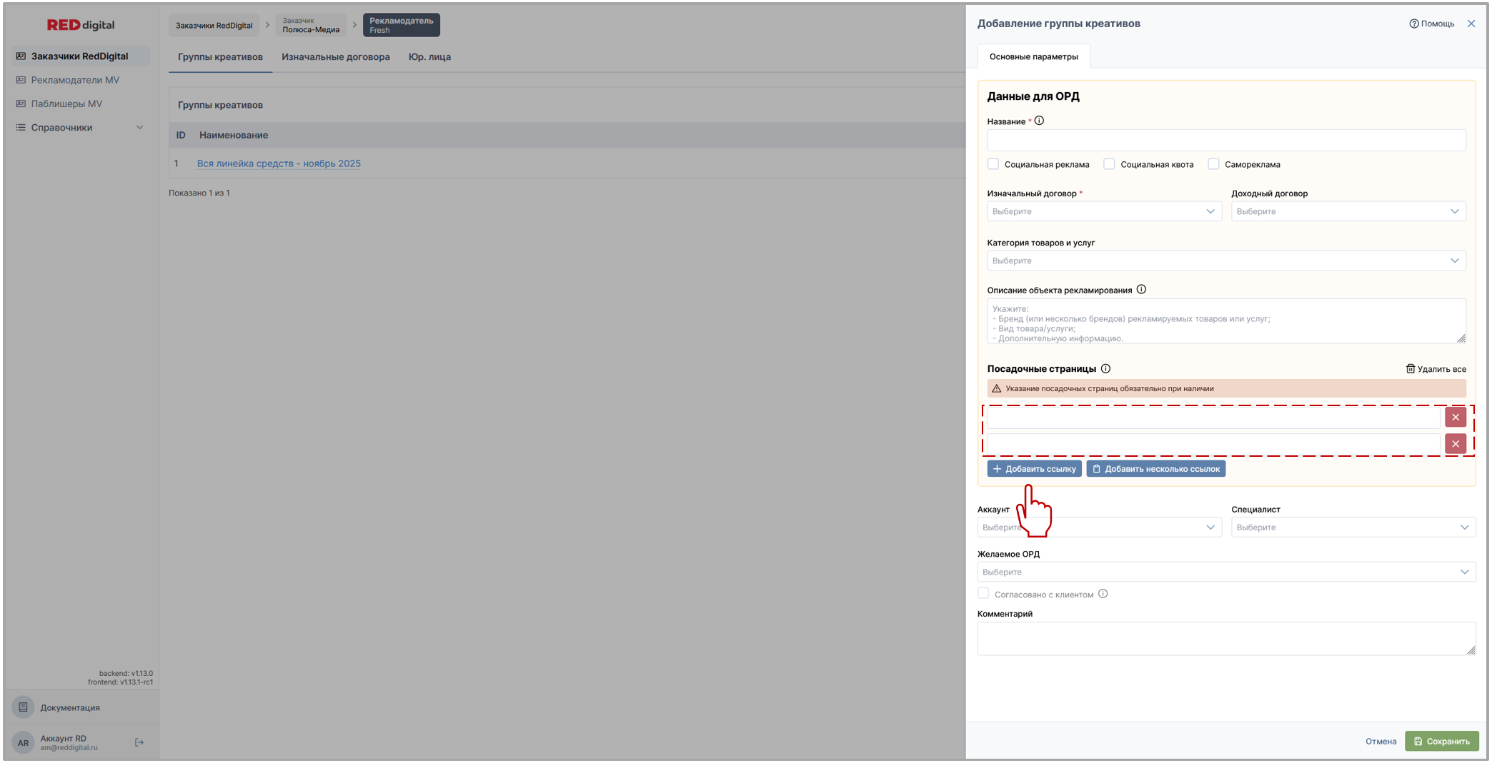The width and height of the screenshot is (1492, 763).
Task: Remove the first landing page link row
Action: click(1455, 418)
